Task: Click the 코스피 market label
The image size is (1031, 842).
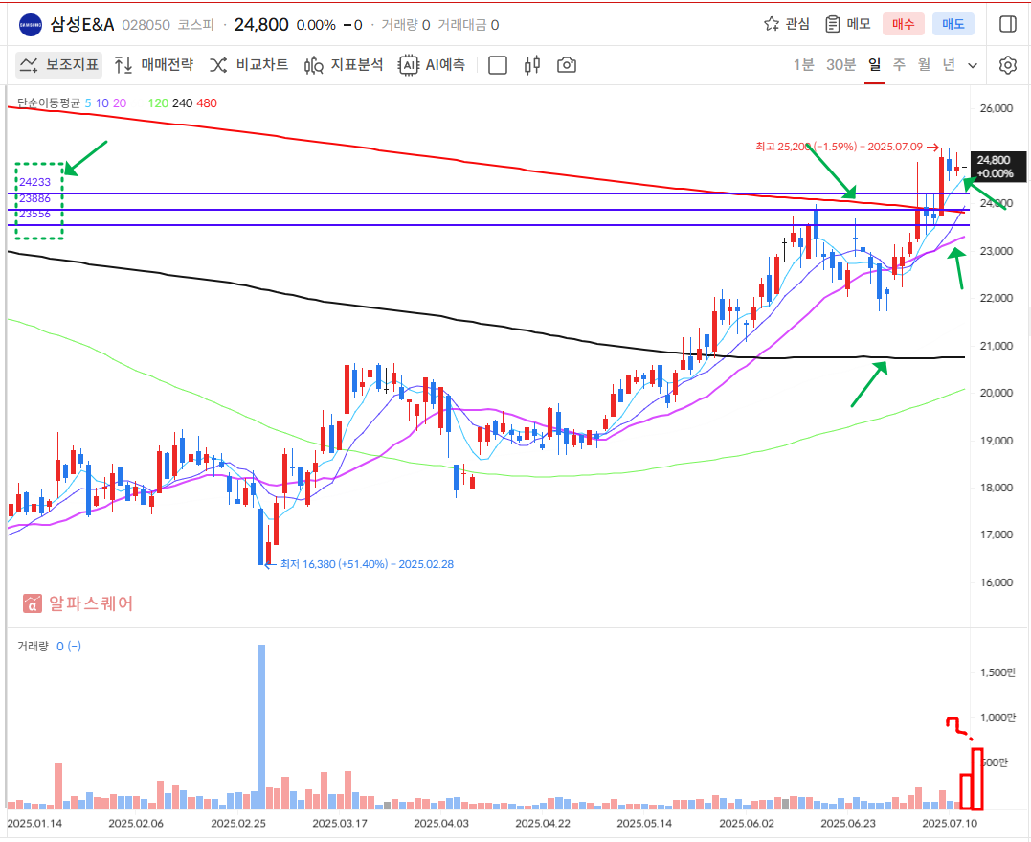Action: coord(196,25)
